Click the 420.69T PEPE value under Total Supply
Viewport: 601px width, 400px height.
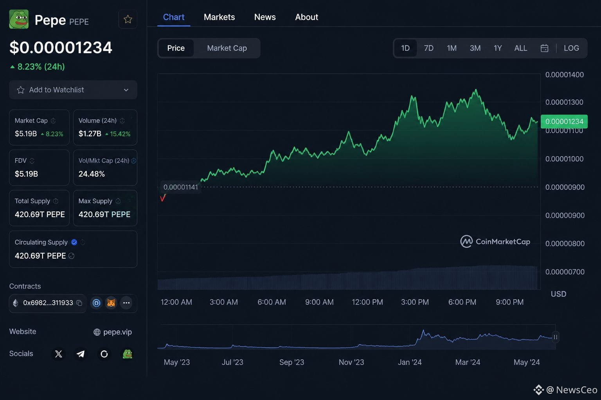(x=40, y=214)
